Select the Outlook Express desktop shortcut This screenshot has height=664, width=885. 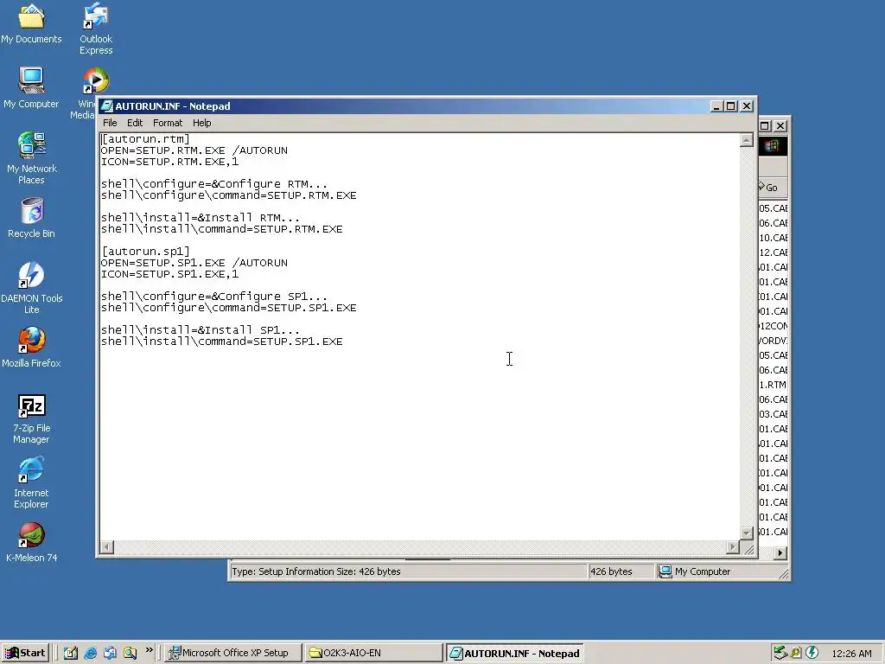tap(96, 29)
